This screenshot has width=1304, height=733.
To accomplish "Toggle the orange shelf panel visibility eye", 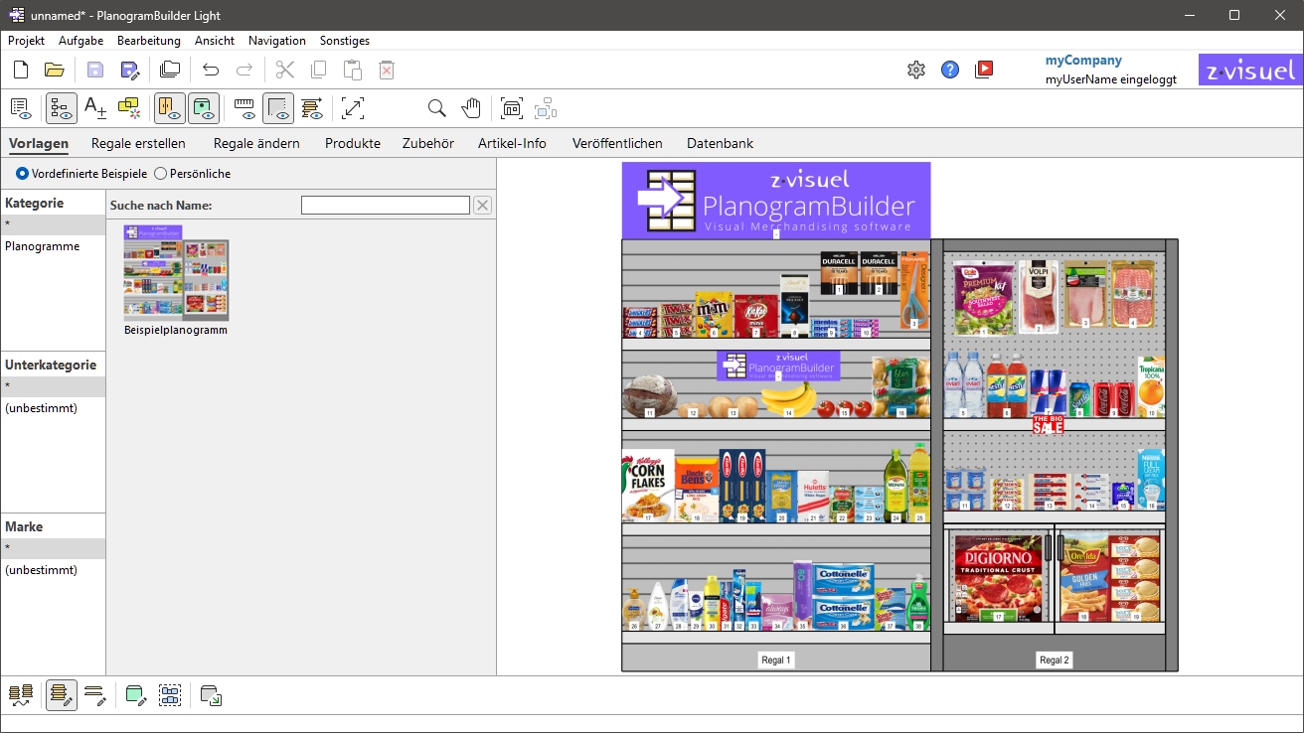I will click(170, 107).
